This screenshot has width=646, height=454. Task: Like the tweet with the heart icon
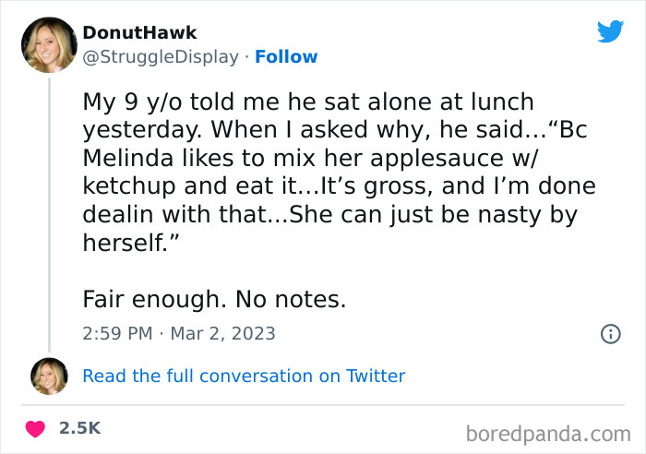[36, 428]
